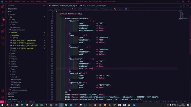Viewport: 191px width, 107px height.
Task: Open WhatsApp from the taskbar
Action: click(x=66, y=105)
